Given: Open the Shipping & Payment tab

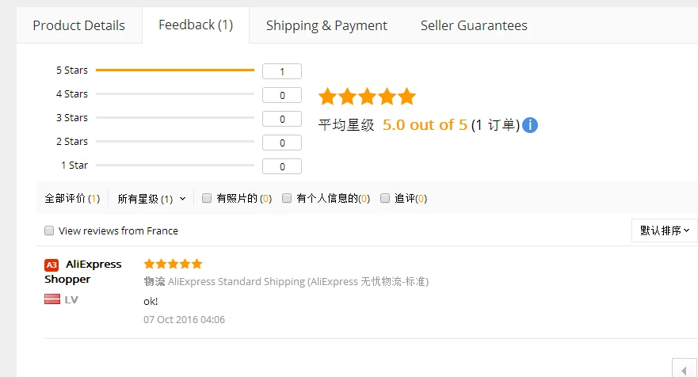Looking at the screenshot, I should tap(326, 25).
